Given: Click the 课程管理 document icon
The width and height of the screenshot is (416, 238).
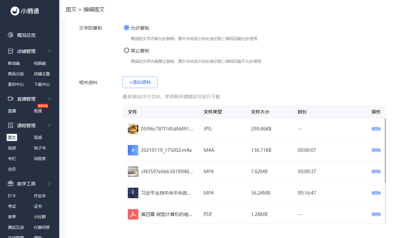Looking at the screenshot, I should point(11,126).
